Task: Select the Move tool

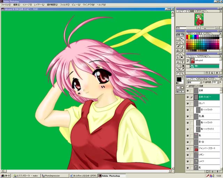Action: coord(182,39)
